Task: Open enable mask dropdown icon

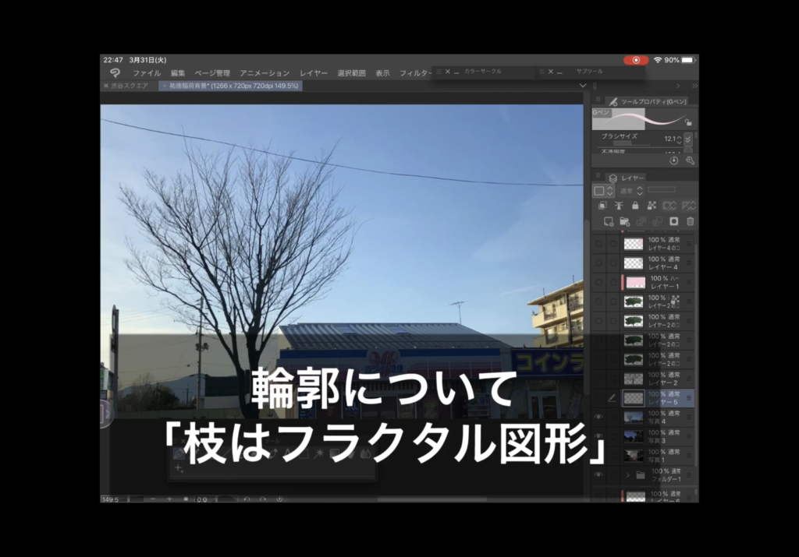Action: [x=669, y=206]
